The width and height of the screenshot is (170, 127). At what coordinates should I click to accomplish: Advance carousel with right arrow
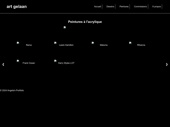pyautogui.click(x=167, y=65)
